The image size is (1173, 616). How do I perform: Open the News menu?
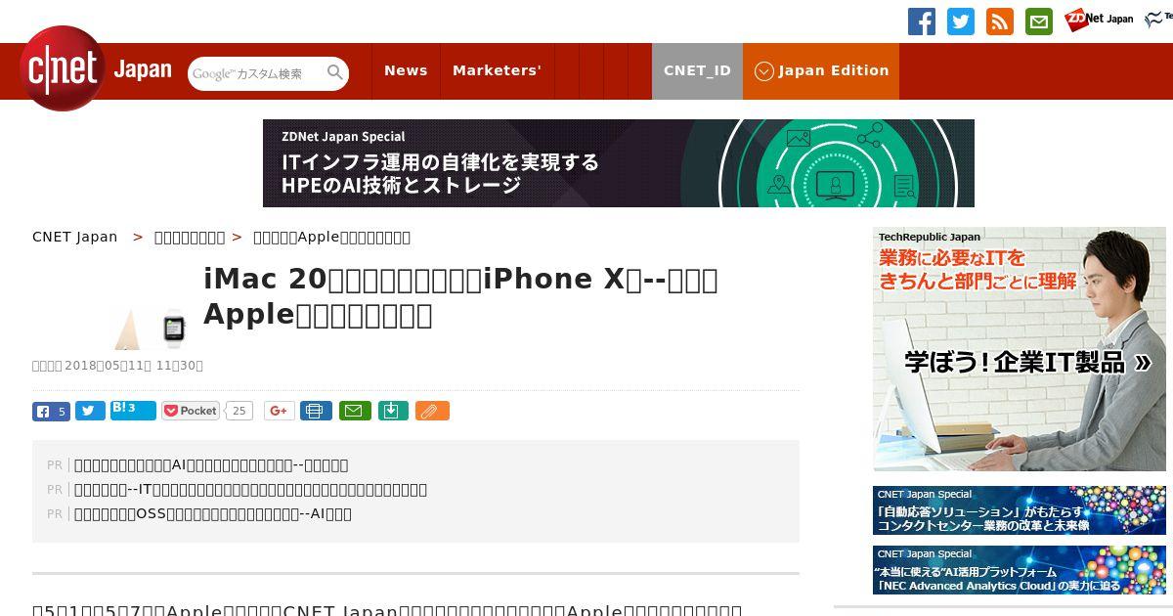(406, 70)
